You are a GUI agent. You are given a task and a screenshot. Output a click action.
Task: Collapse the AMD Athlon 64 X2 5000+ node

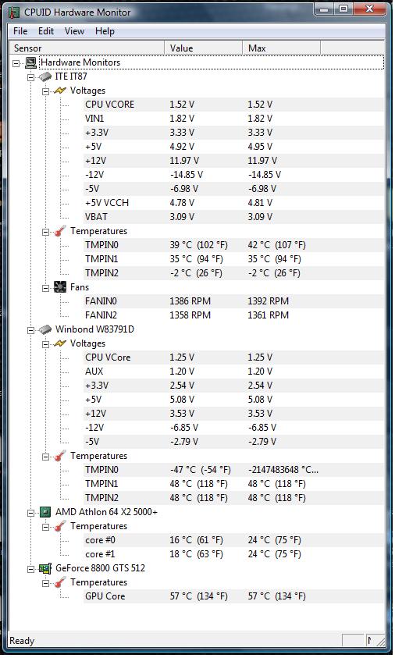30,514
